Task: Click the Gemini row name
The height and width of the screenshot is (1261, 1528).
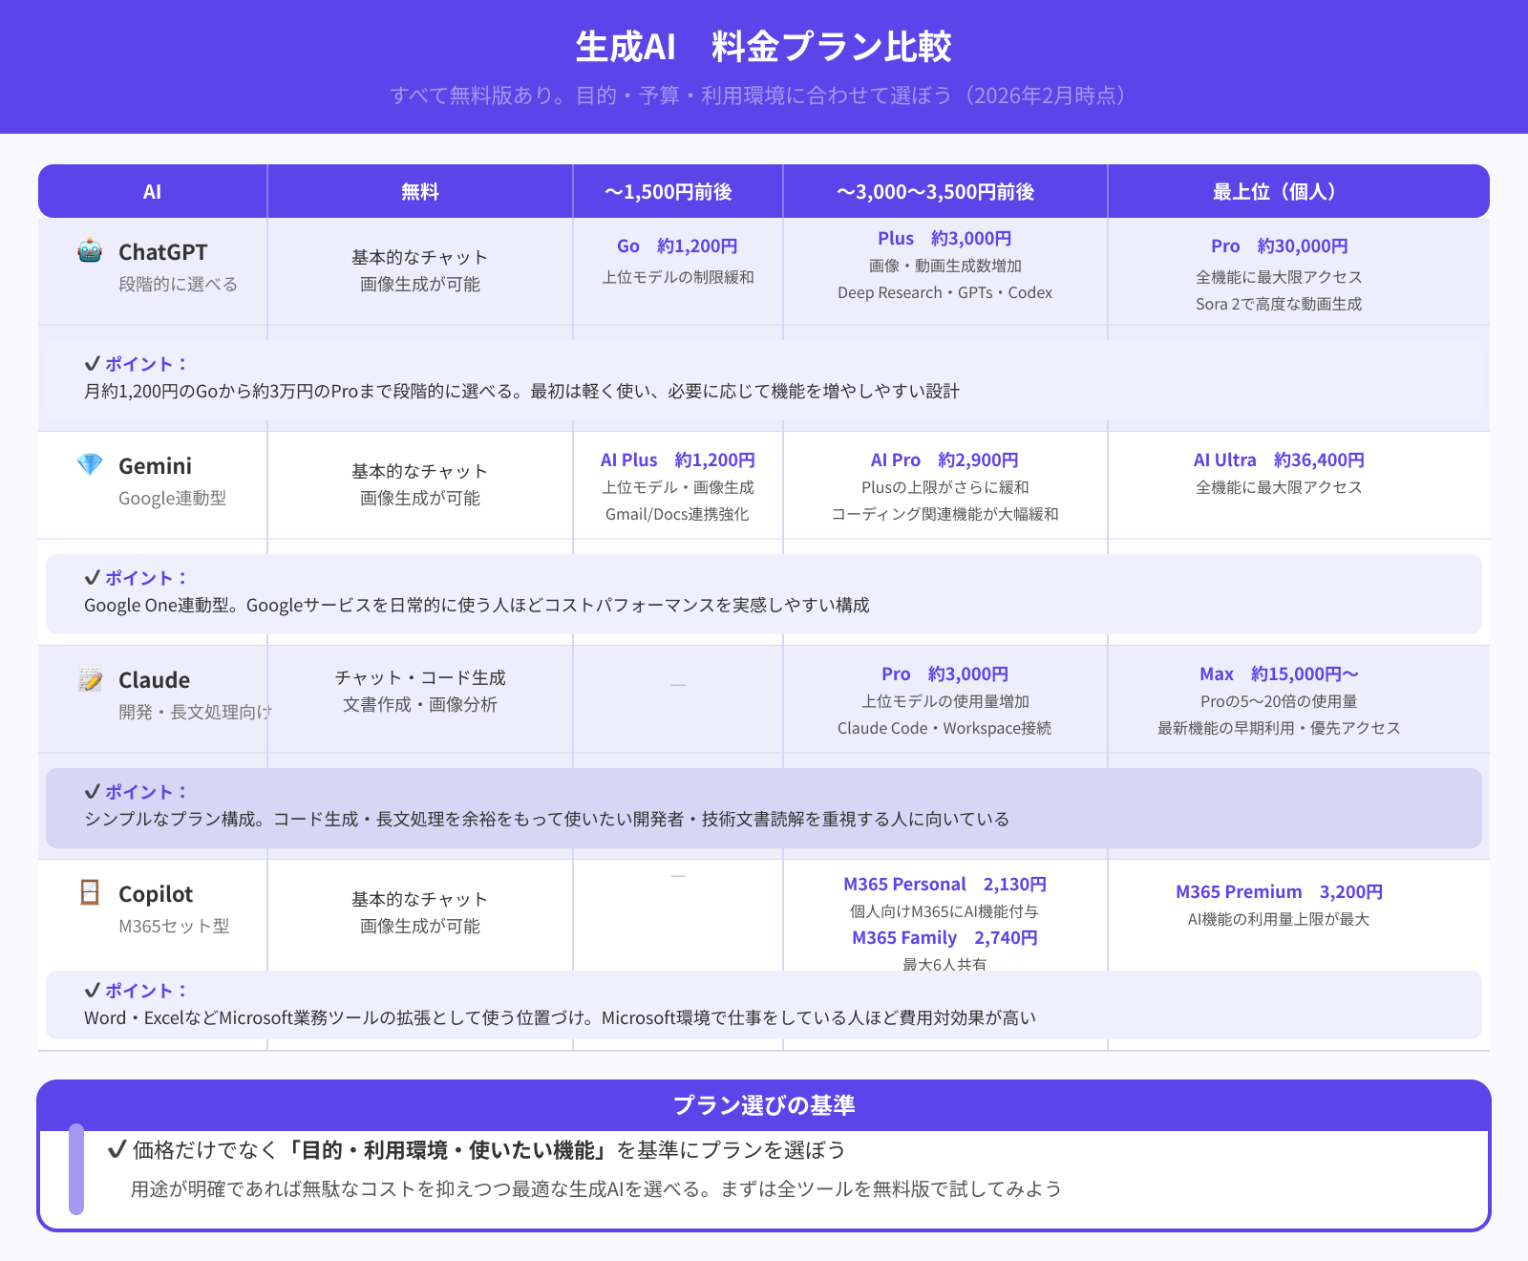Action: [x=155, y=466]
